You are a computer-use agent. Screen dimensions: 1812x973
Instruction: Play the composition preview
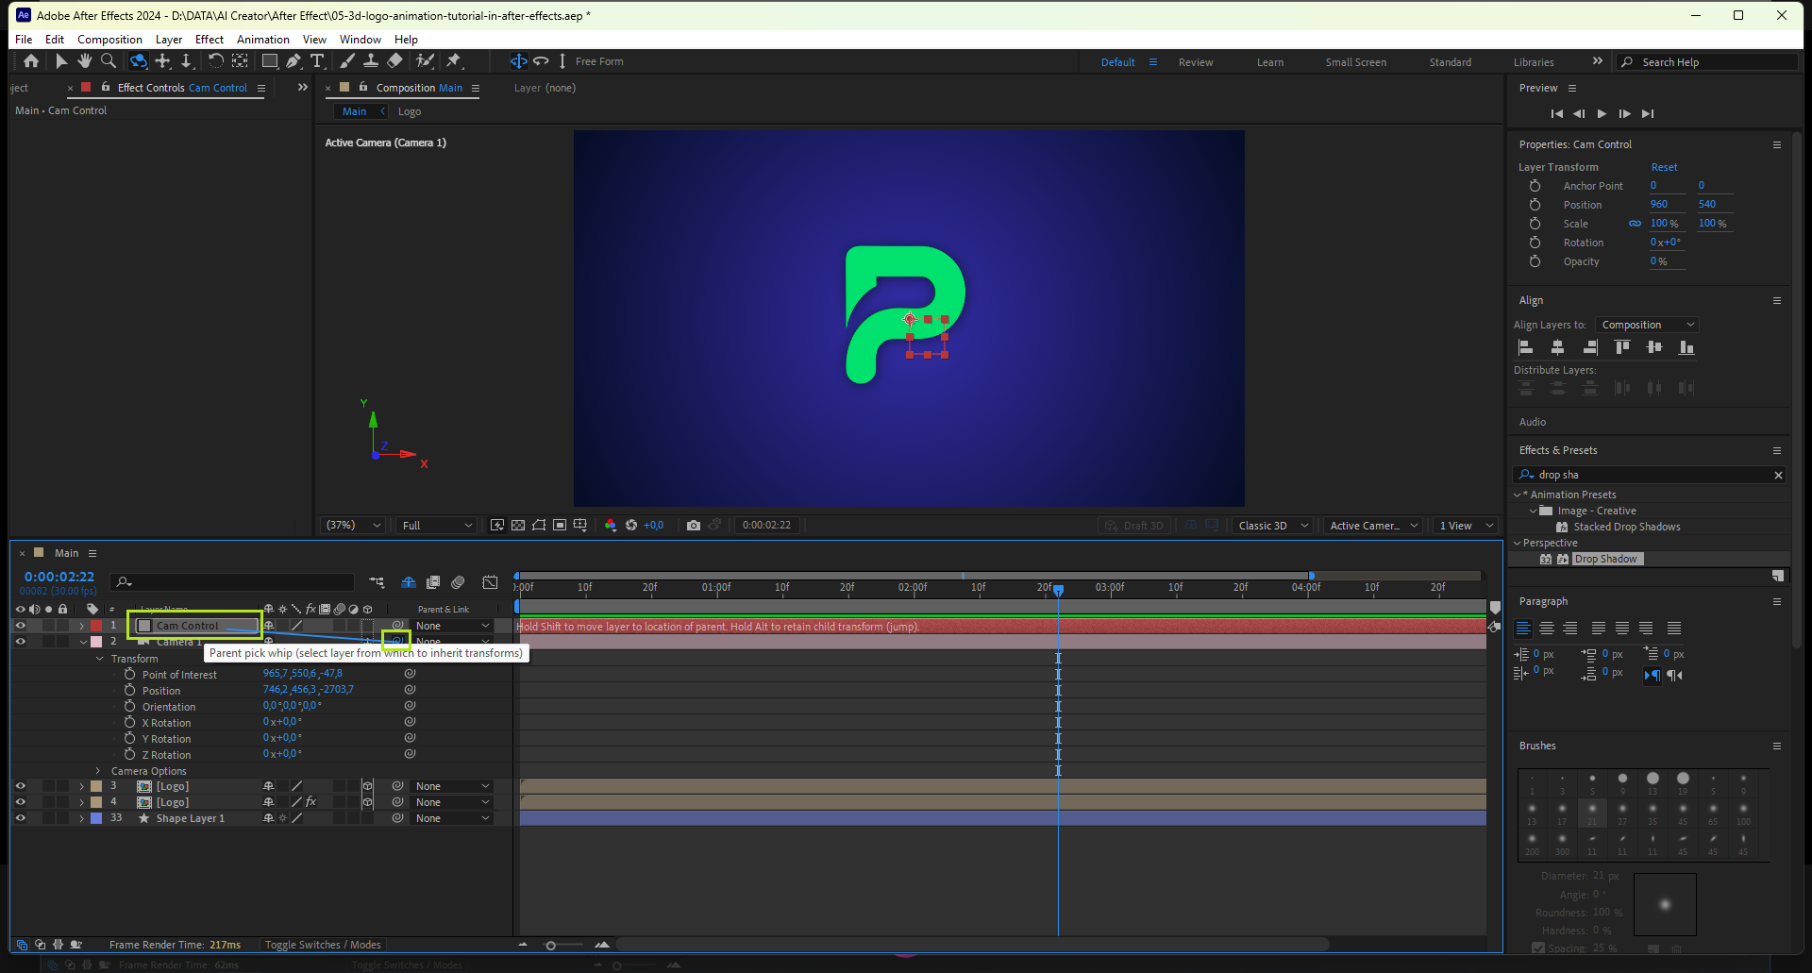coord(1602,113)
